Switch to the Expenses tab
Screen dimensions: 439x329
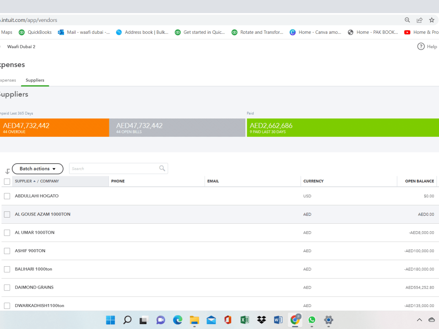(x=8, y=80)
